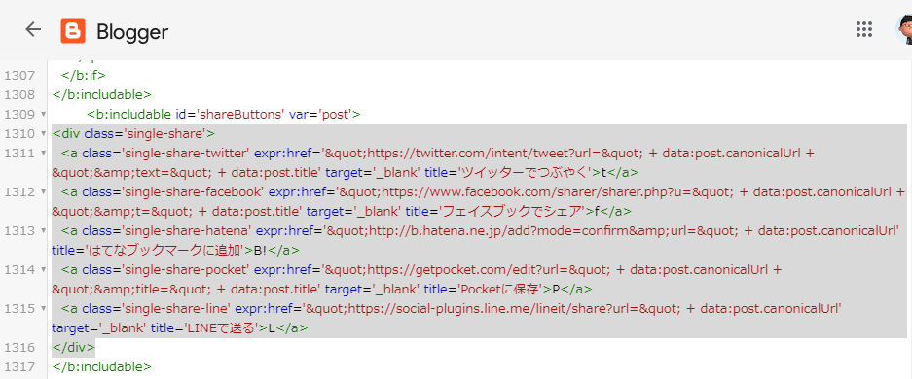Image resolution: width=912 pixels, height=379 pixels.
Task: Click 'Pocketに保存' title text
Action: coord(500,290)
